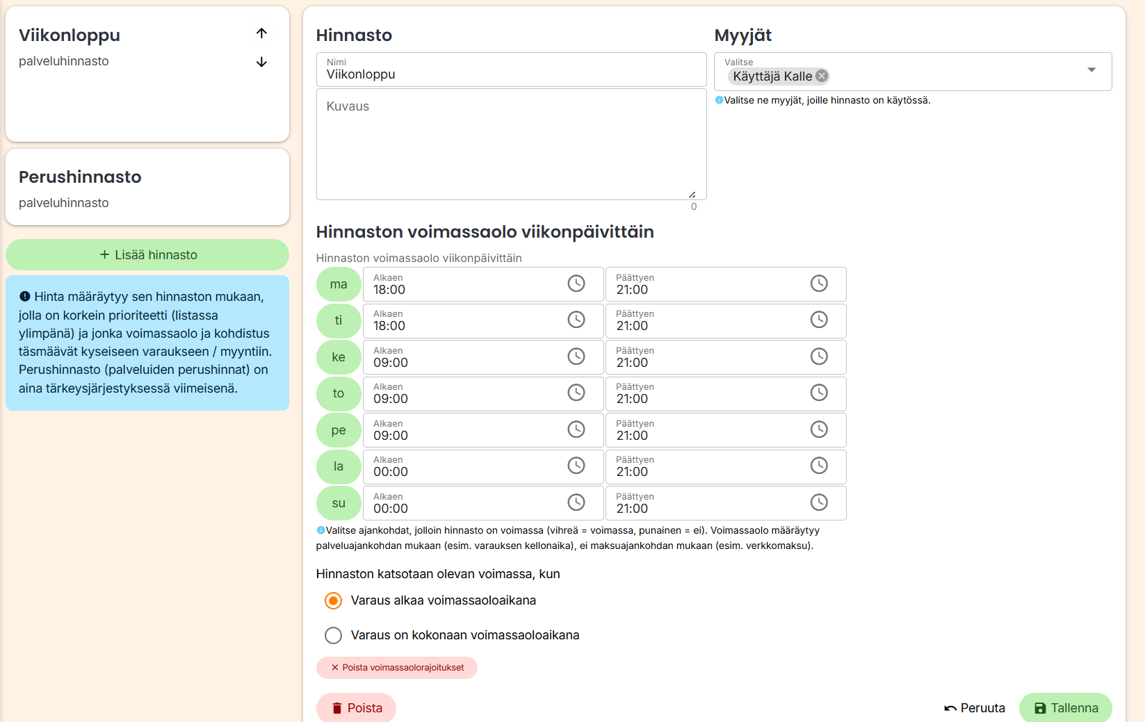
Task: Save changes with Tallenna button
Action: tap(1065, 707)
